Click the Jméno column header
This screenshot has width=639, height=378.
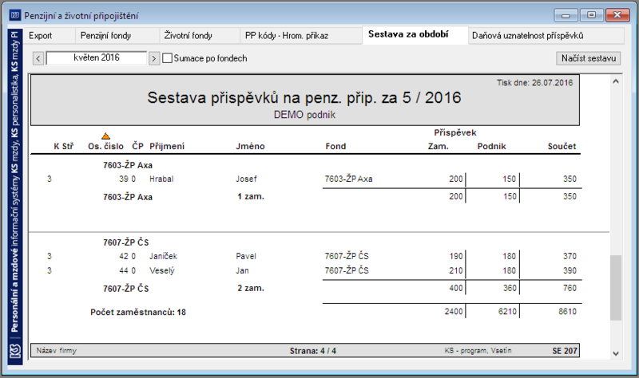click(x=250, y=147)
